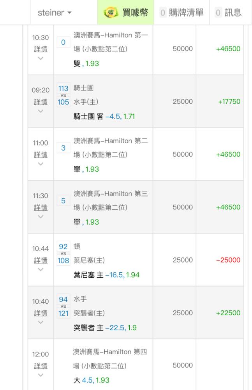The height and width of the screenshot is (390, 252).
Task: Select the 買噓幣 tab
Action: coord(125,12)
